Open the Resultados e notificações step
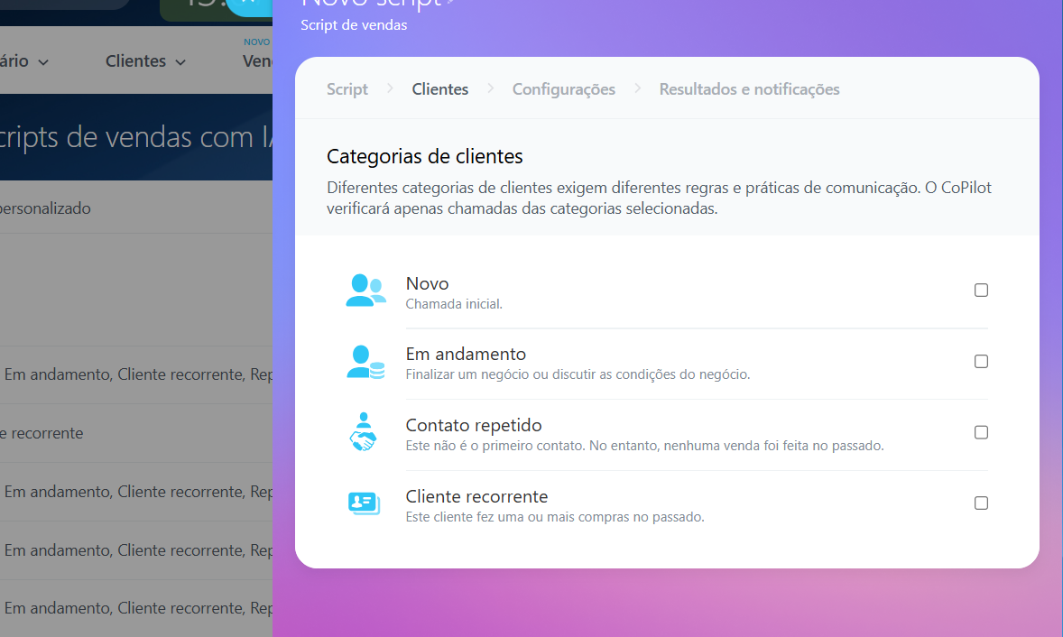This screenshot has height=637, width=1063. (x=749, y=89)
